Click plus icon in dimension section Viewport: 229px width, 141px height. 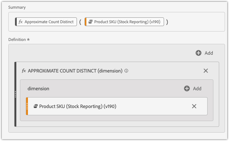[x=187, y=88]
